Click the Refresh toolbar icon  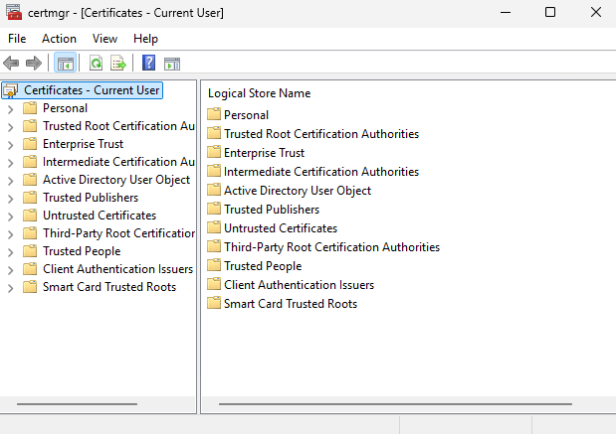coord(97,63)
